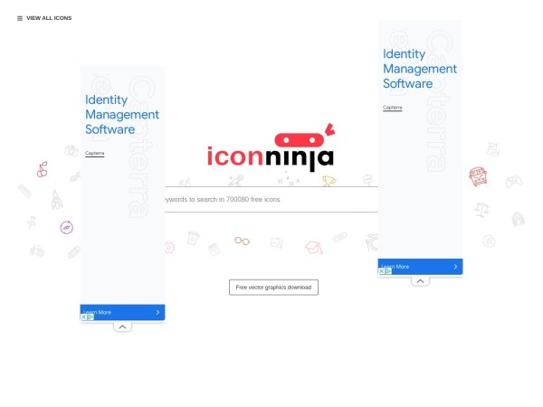The width and height of the screenshot is (543, 407).
Task: Click the purple compass icon
Action: (66, 227)
